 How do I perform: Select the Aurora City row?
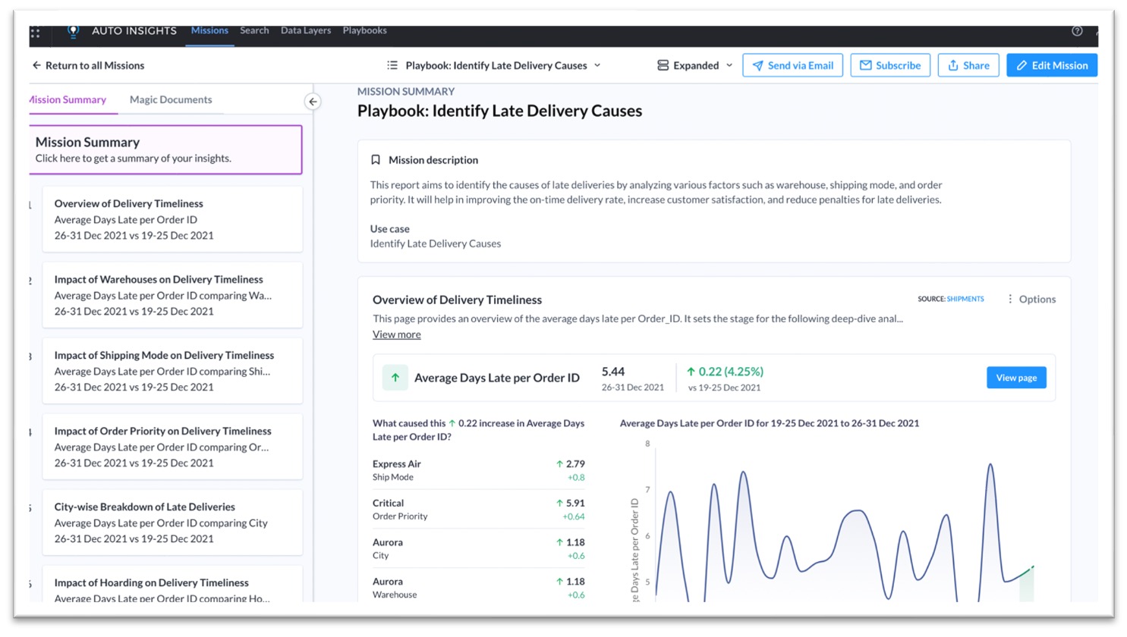coord(478,549)
